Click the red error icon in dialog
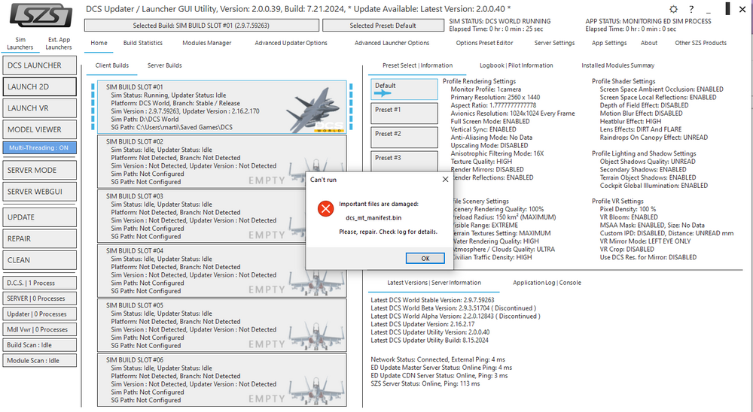The image size is (753, 412). point(325,209)
